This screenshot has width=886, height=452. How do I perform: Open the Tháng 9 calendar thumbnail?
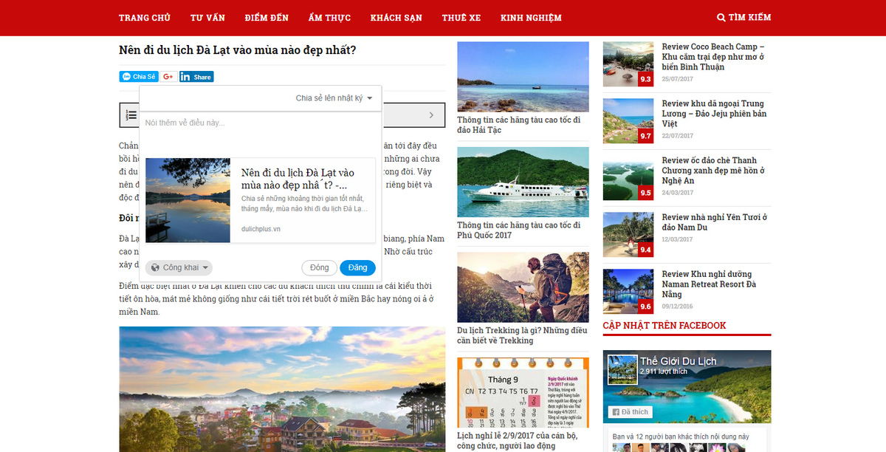[x=523, y=392]
